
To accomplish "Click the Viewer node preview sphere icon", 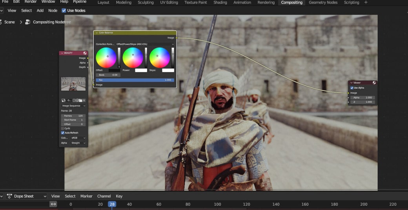I will (x=374, y=83).
